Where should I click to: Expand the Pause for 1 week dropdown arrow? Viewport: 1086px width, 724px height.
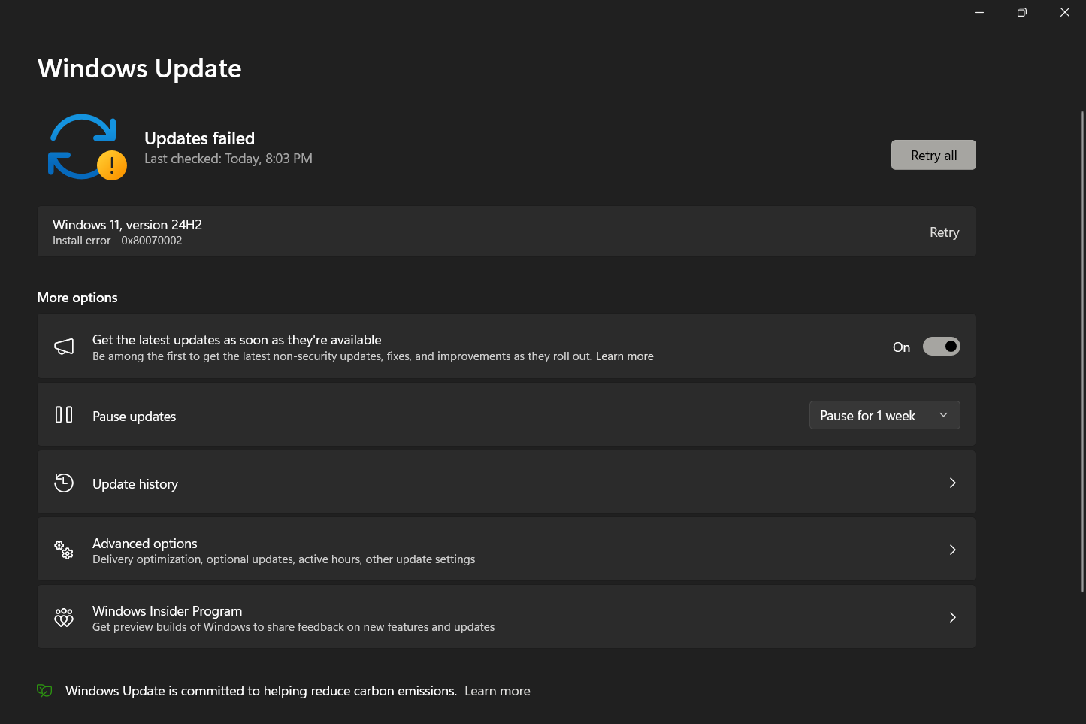[944, 415]
